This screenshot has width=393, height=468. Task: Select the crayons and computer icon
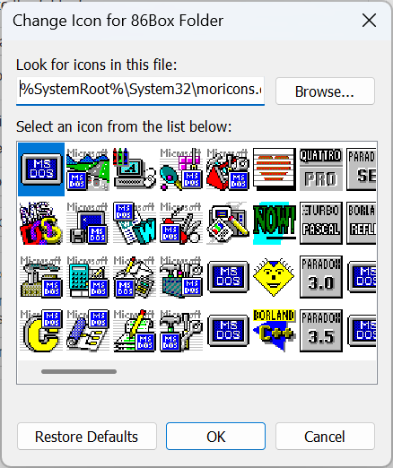(x=135, y=169)
